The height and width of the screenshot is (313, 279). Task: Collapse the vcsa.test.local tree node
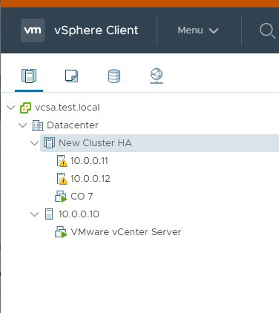10,108
